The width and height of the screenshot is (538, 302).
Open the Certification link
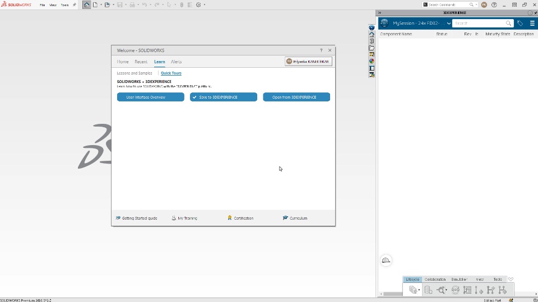coord(240,219)
